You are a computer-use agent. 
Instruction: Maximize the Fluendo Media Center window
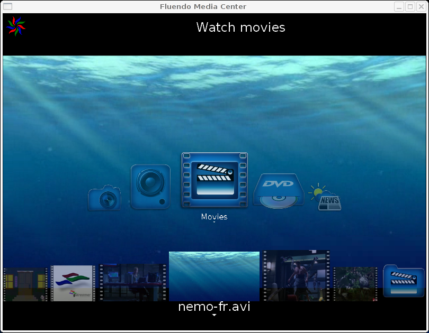410,6
